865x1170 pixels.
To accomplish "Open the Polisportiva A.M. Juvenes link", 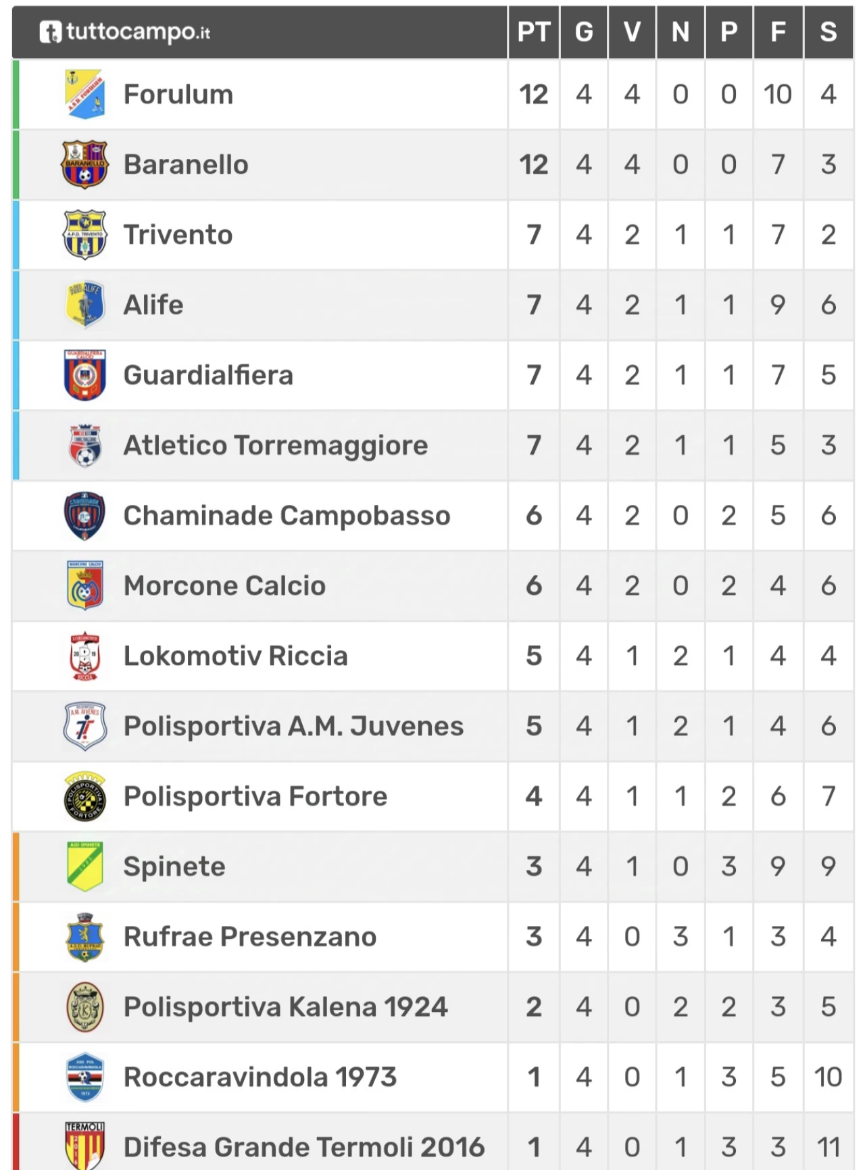I will [293, 727].
